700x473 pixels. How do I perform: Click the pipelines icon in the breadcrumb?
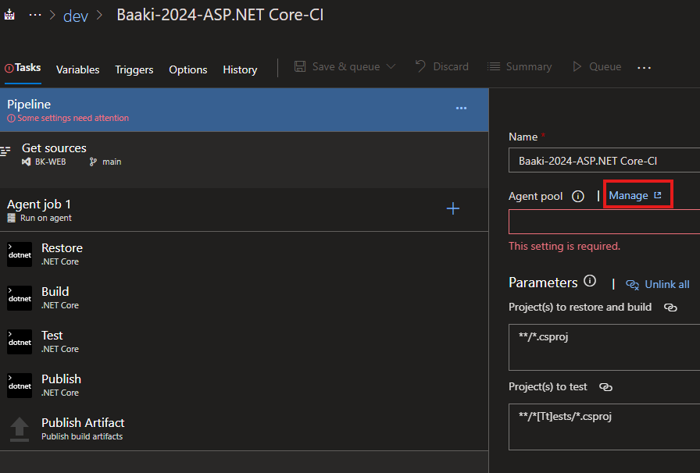pos(9,14)
